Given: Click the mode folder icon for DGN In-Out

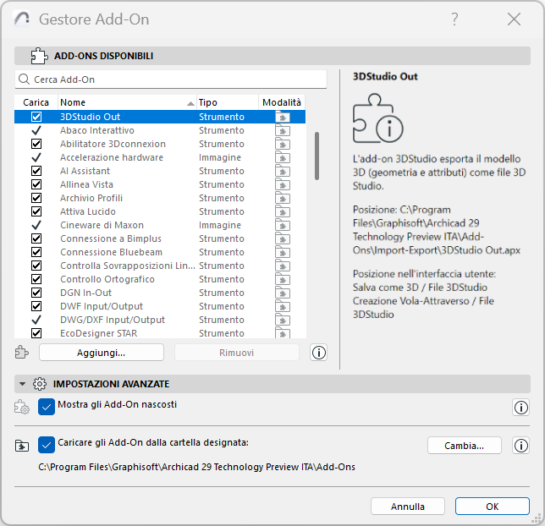Looking at the screenshot, I should click(x=282, y=293).
